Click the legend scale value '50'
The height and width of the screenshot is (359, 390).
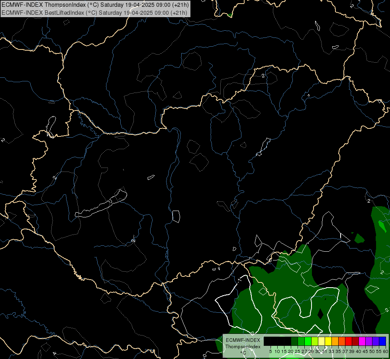coord(372,351)
